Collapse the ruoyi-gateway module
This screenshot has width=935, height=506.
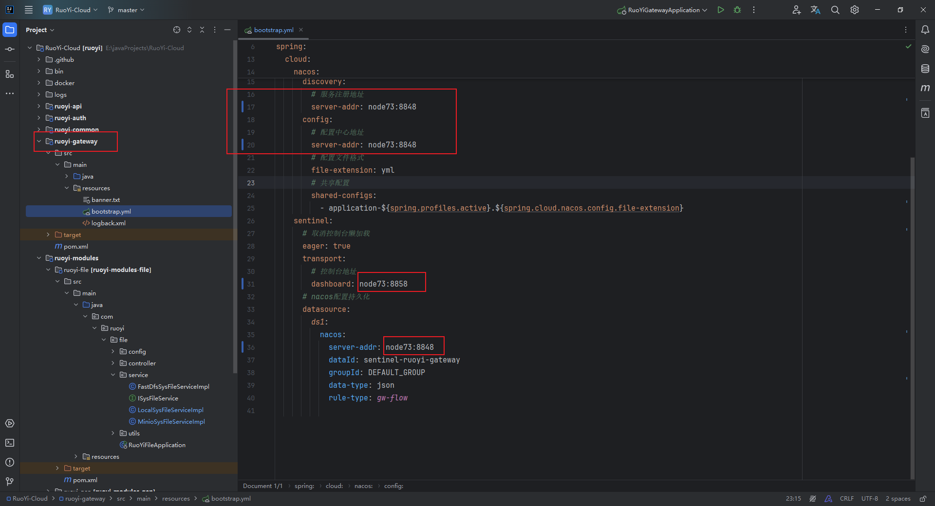[39, 141]
